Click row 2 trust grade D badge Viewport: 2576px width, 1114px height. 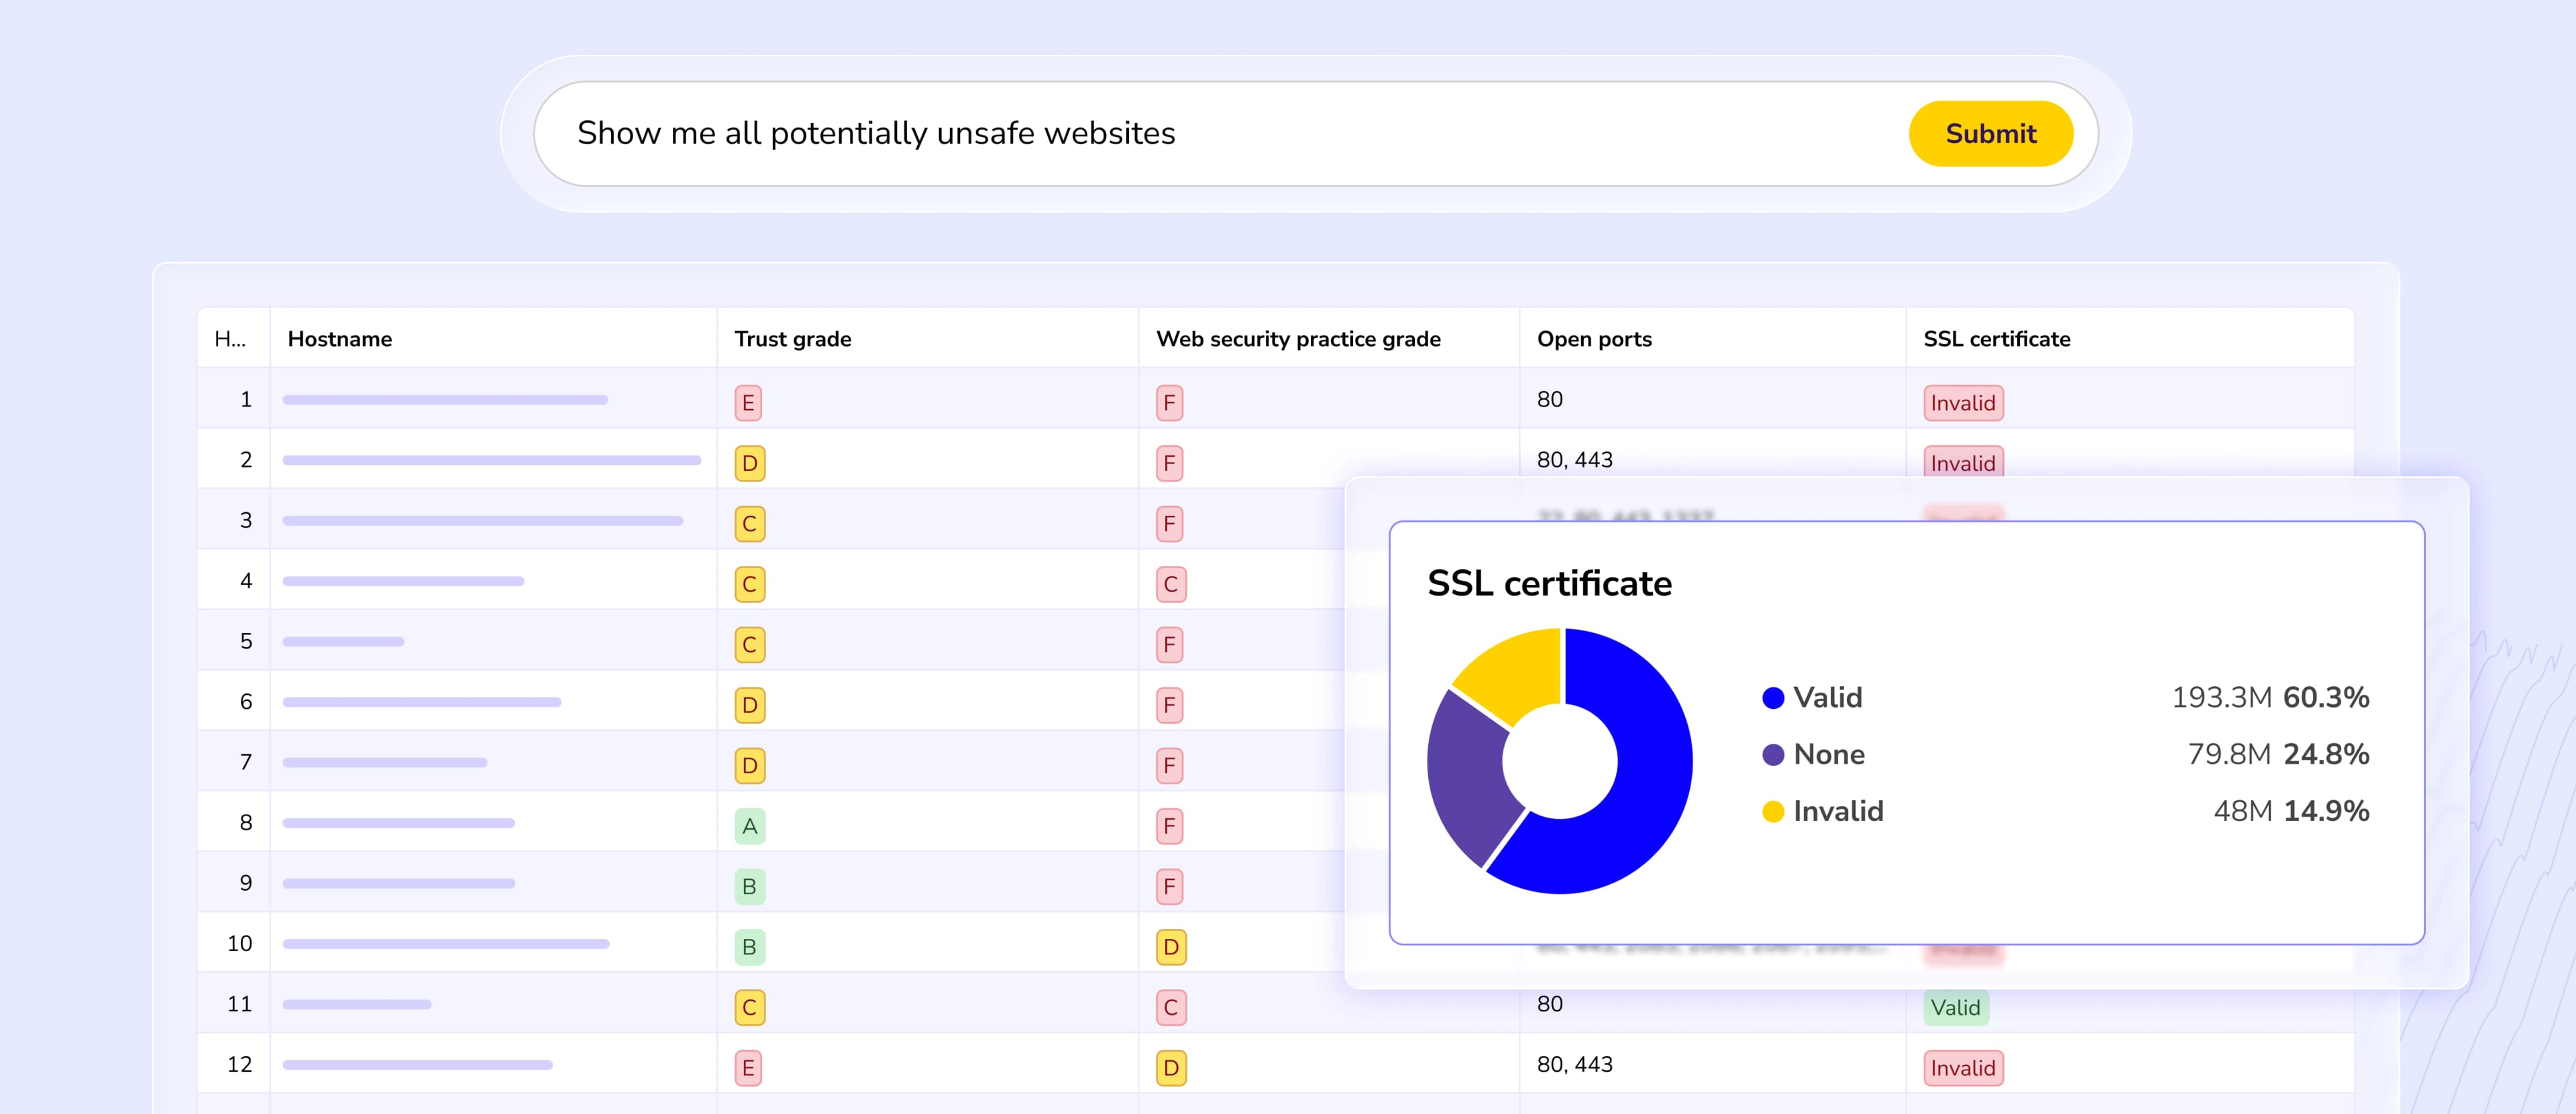(749, 464)
